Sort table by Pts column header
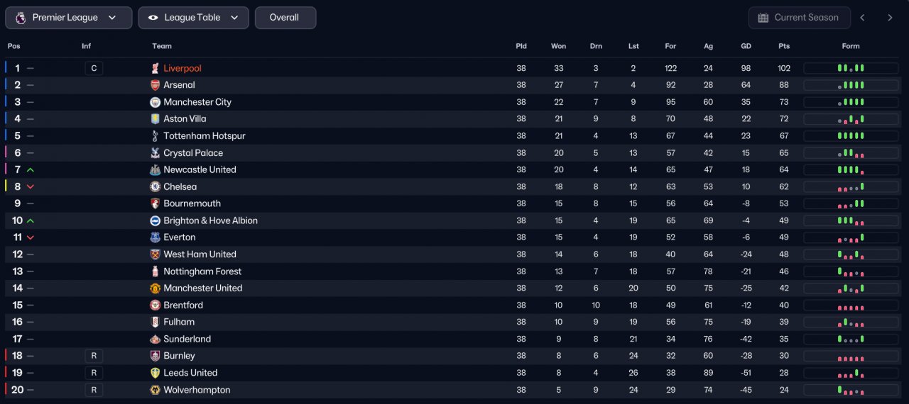 coord(784,46)
